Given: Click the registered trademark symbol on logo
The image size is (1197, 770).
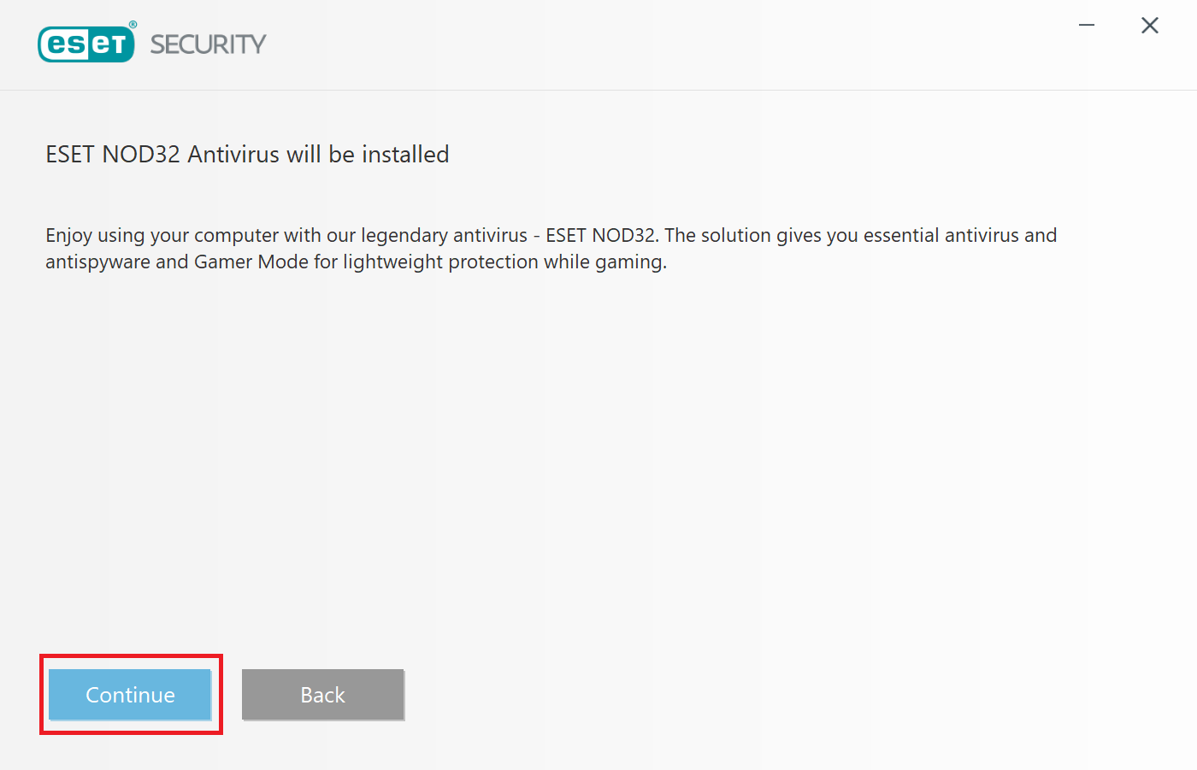Looking at the screenshot, I should (133, 25).
